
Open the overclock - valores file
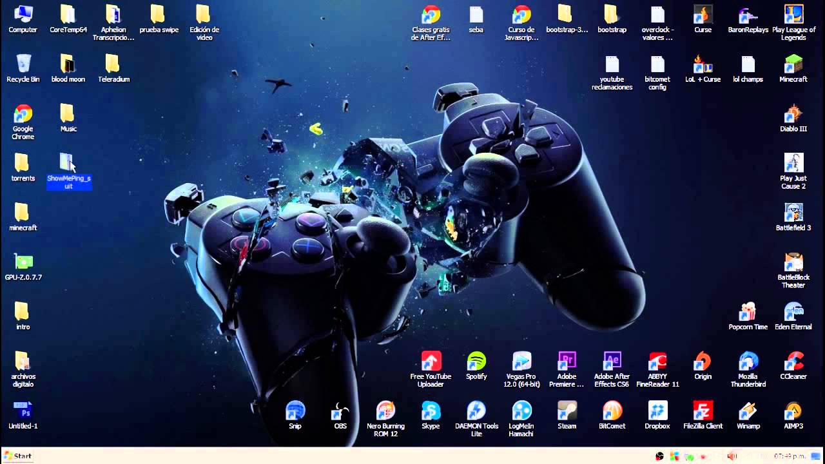pyautogui.click(x=657, y=23)
